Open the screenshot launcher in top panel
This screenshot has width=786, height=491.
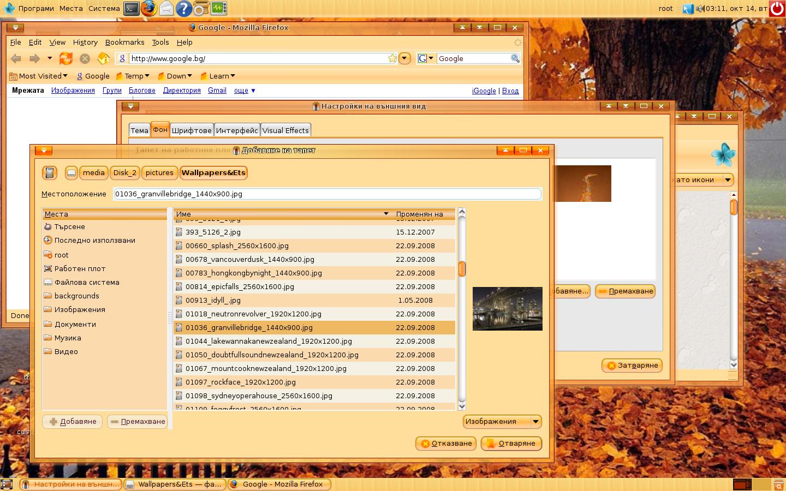(201, 8)
